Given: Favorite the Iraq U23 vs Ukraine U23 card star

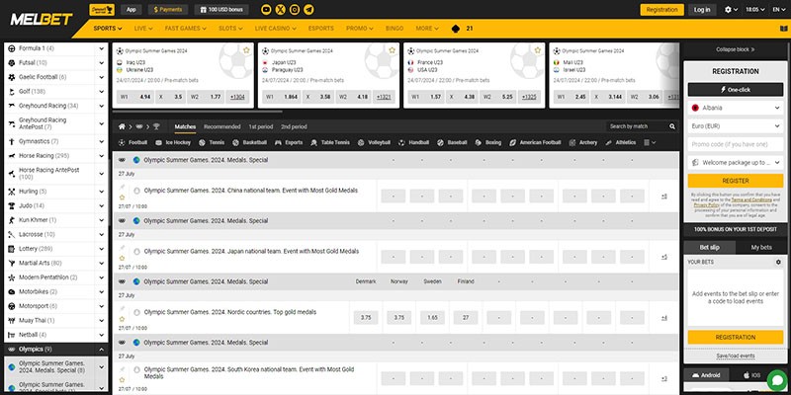Looking at the screenshot, I should tap(246, 50).
